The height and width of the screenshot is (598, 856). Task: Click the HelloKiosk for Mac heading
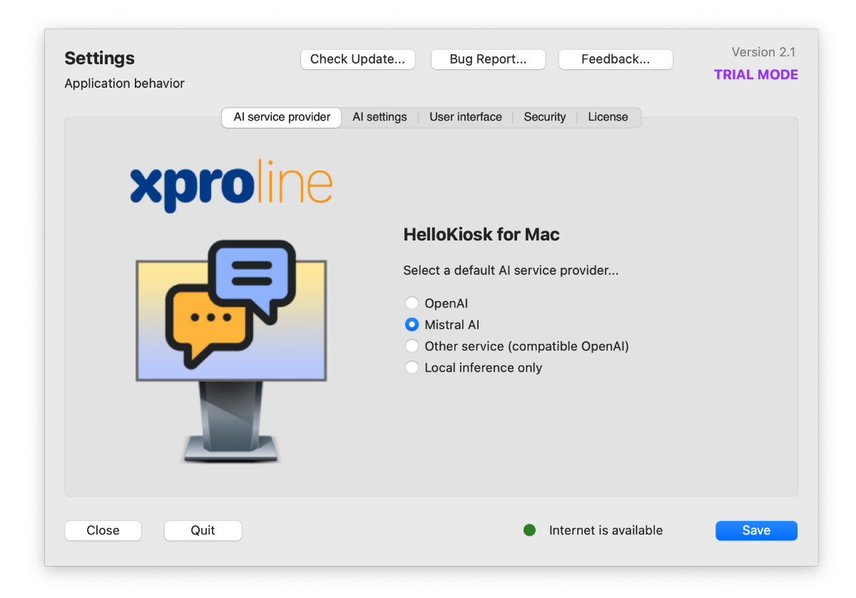tap(481, 234)
